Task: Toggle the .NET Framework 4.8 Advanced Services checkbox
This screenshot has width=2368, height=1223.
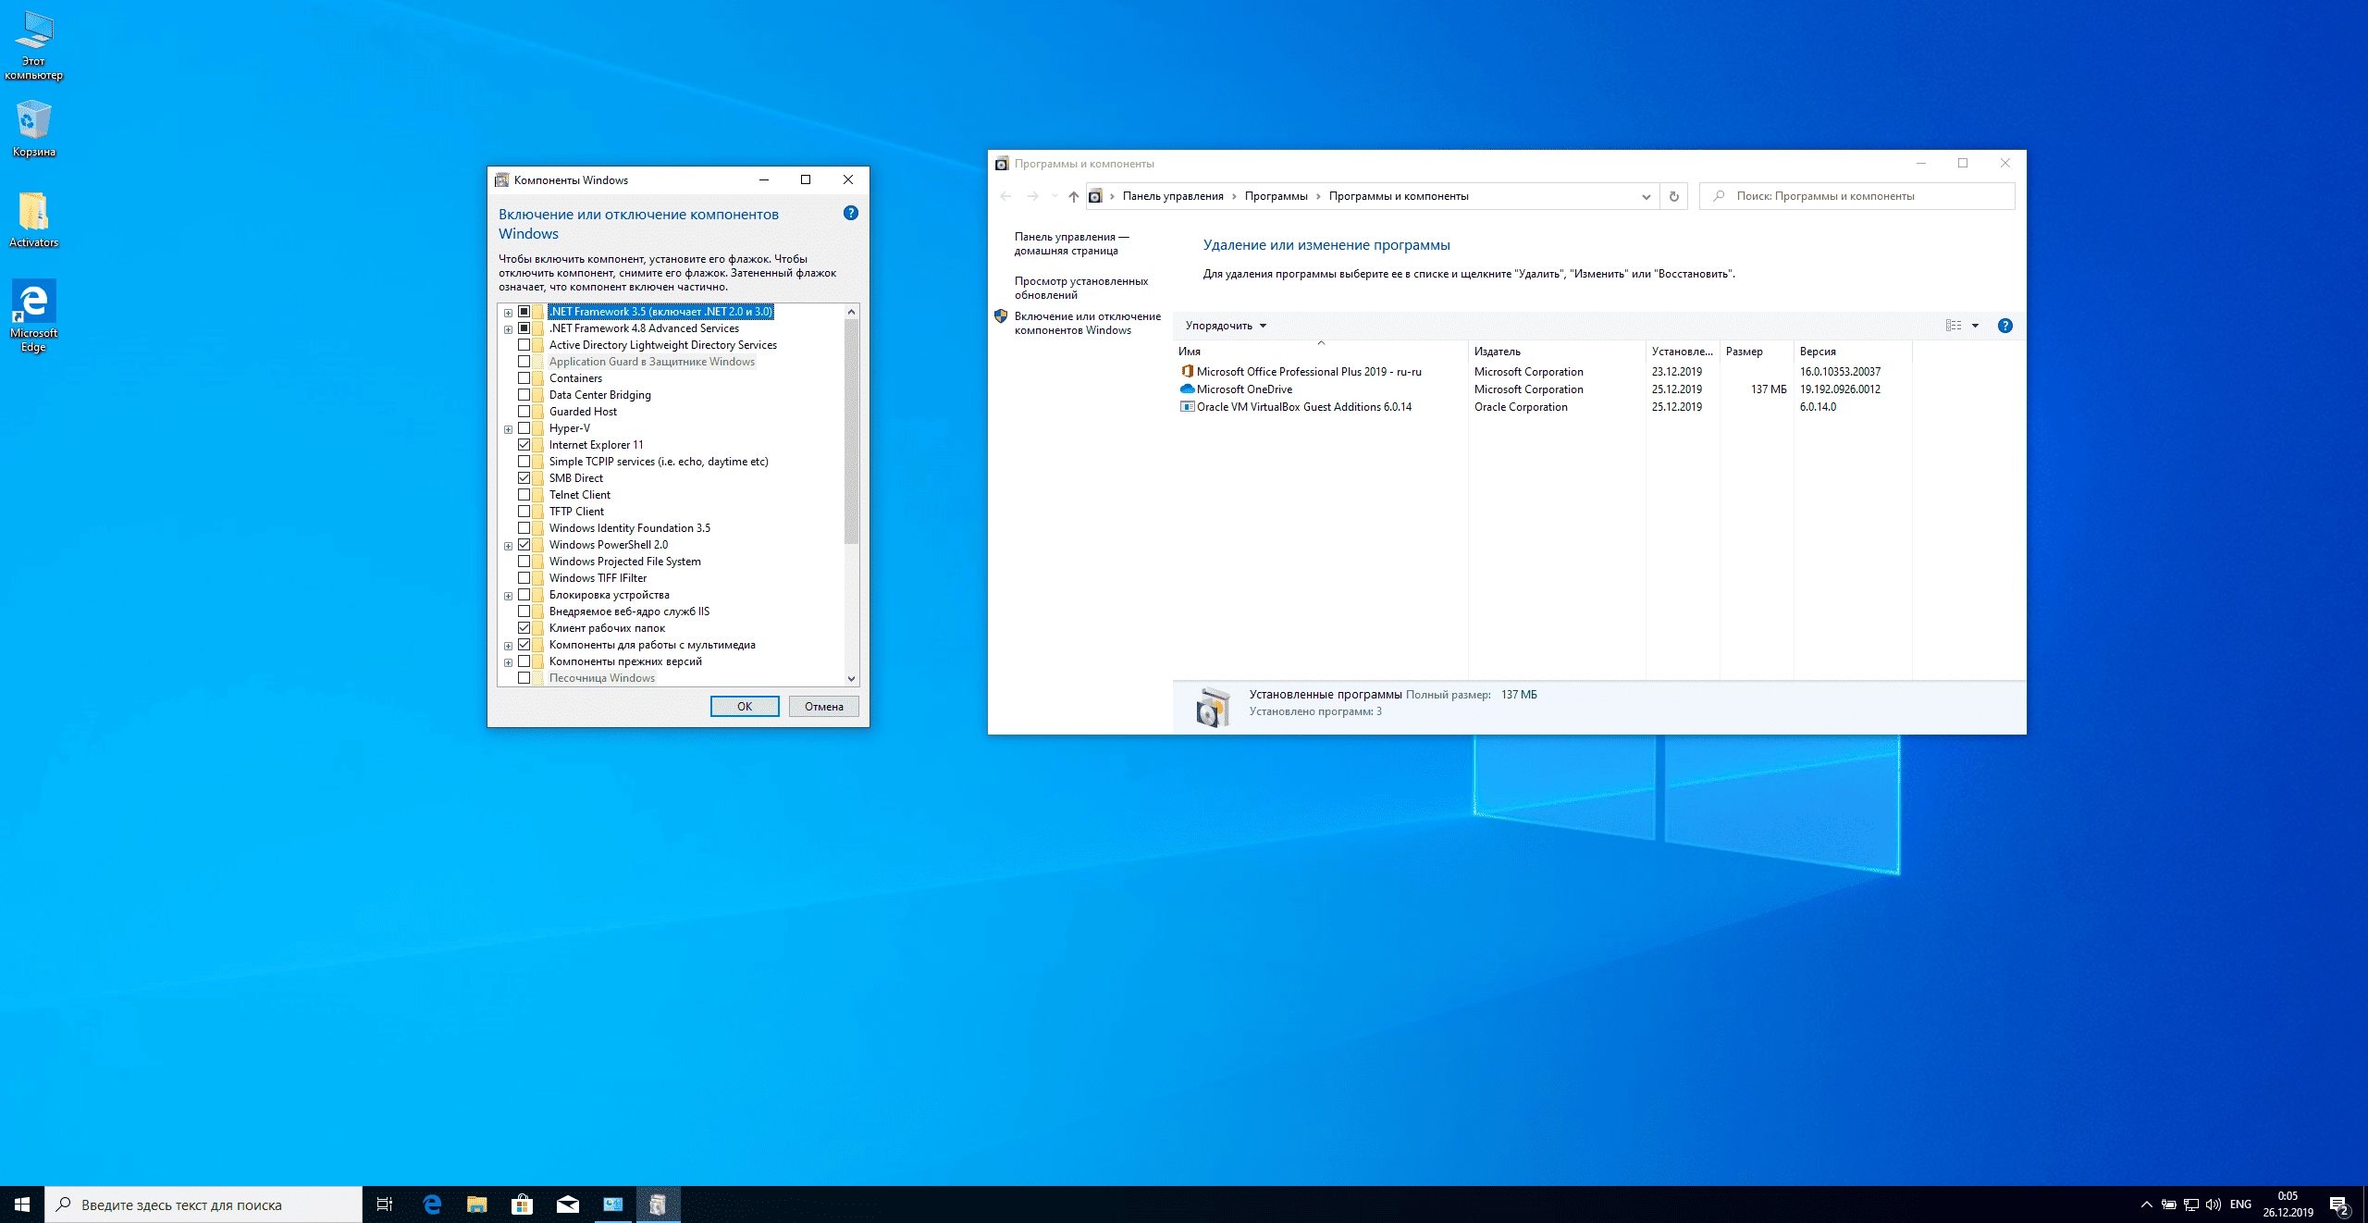Action: (x=524, y=328)
